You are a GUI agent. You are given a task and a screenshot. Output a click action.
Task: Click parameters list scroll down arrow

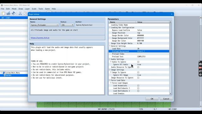click(x=170, y=94)
